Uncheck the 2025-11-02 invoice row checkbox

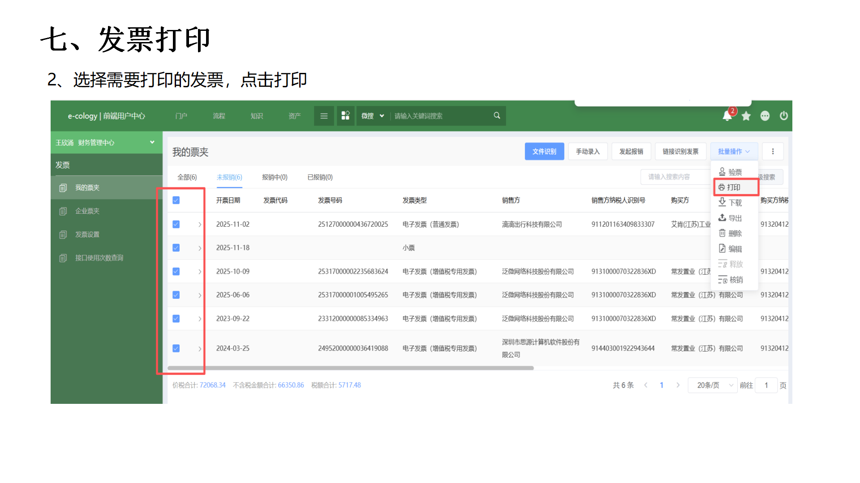pyautogui.click(x=176, y=225)
